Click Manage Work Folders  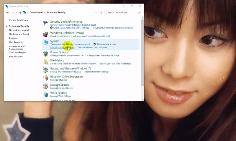[x=60, y=96]
